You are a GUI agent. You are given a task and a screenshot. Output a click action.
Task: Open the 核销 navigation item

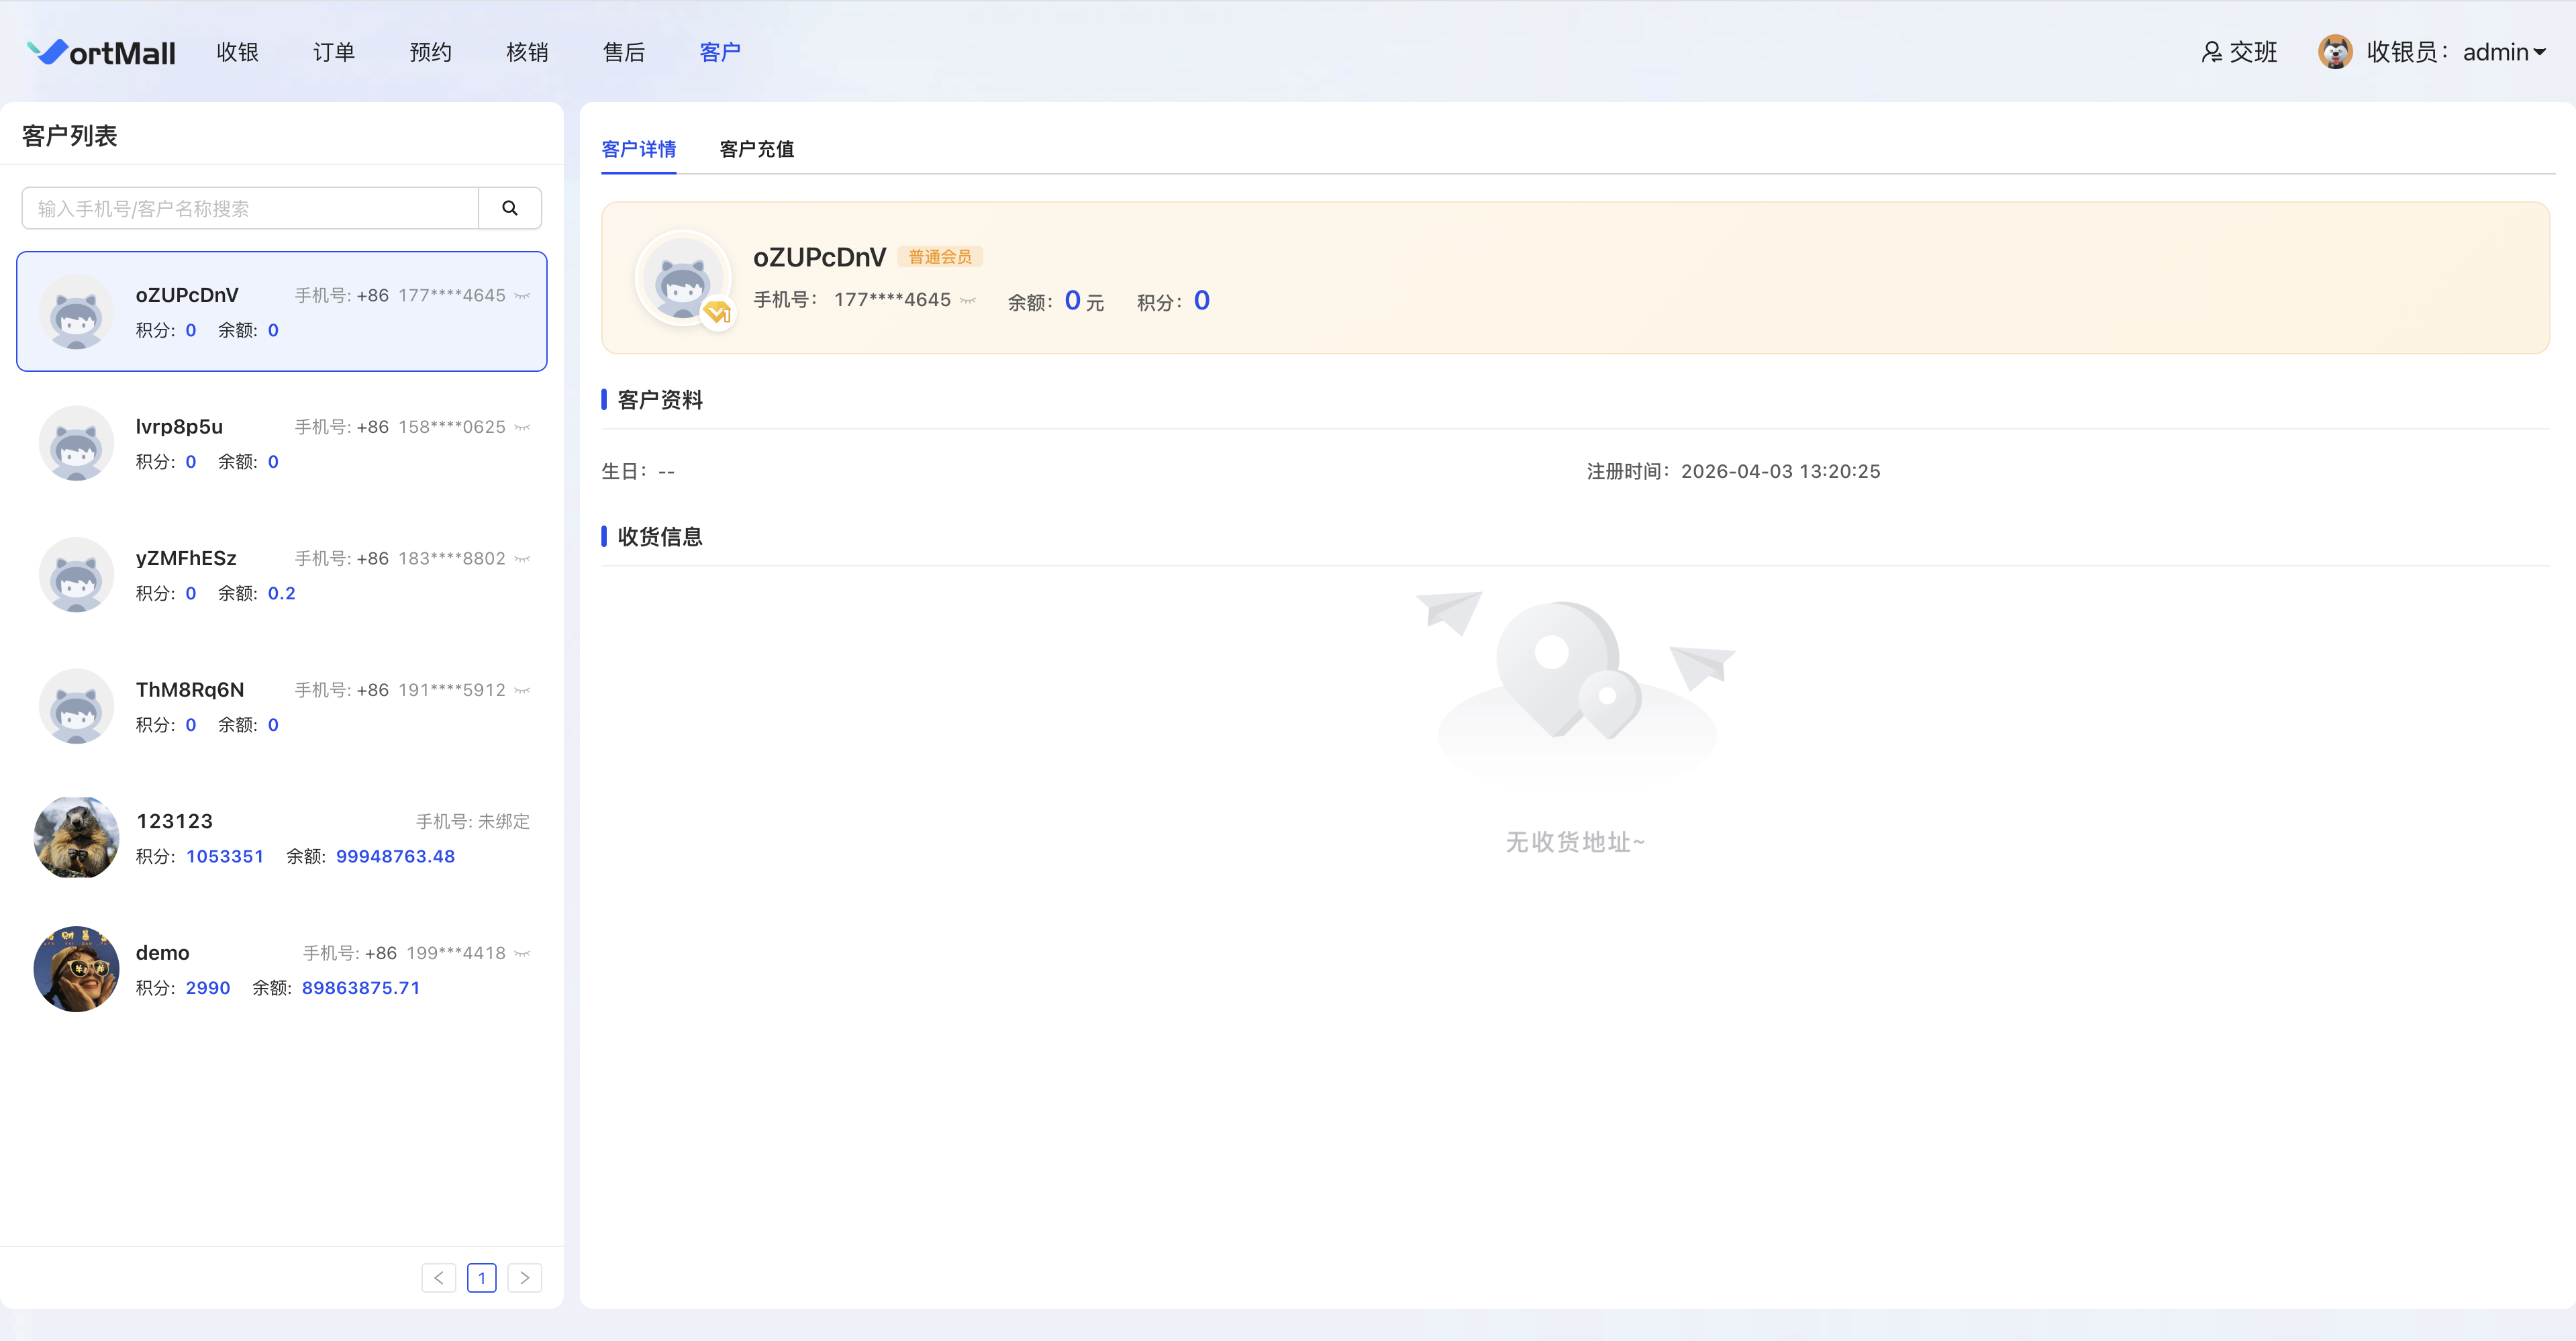coord(527,52)
